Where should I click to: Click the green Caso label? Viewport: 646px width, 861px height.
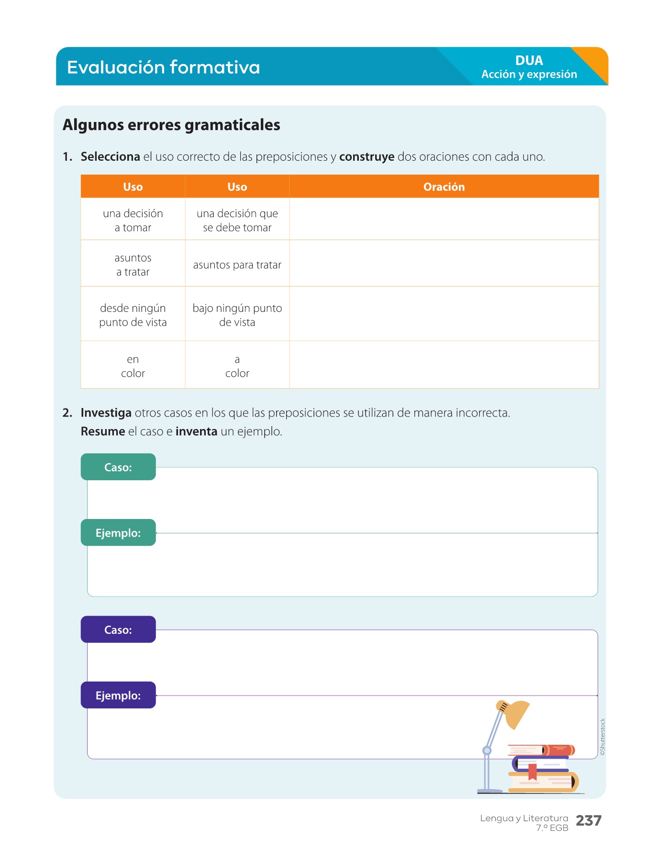[118, 467]
